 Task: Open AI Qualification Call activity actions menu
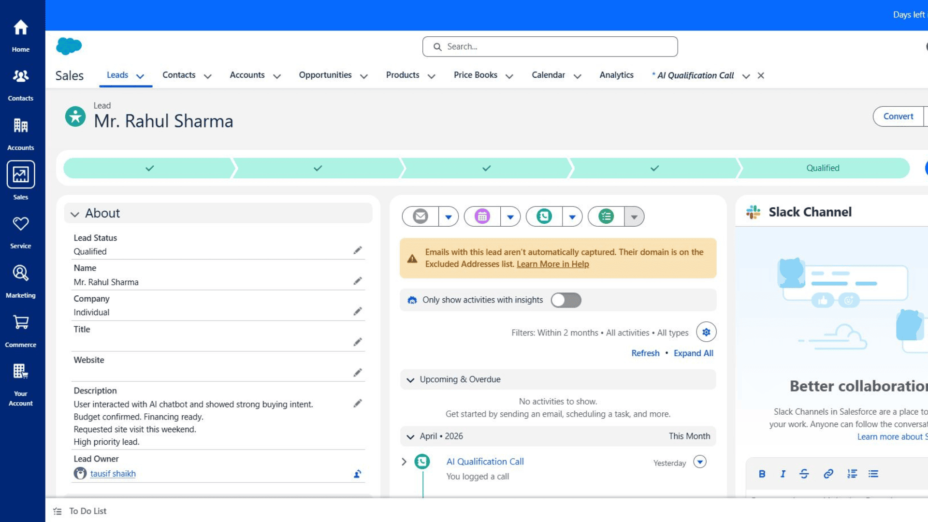(700, 462)
